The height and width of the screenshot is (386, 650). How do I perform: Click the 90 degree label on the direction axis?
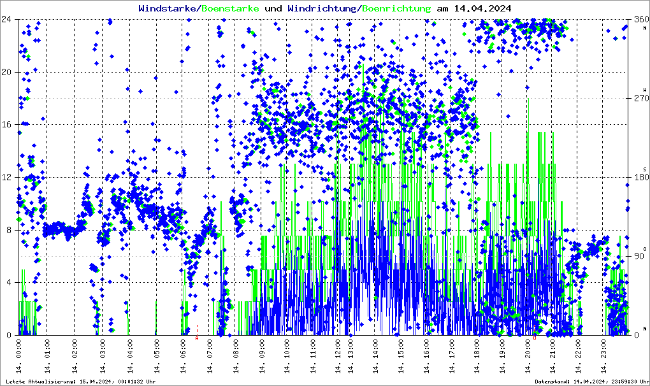[x=639, y=256]
